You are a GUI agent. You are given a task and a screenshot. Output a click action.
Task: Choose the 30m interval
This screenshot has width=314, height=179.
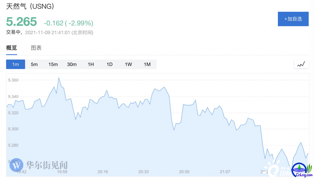(72, 64)
